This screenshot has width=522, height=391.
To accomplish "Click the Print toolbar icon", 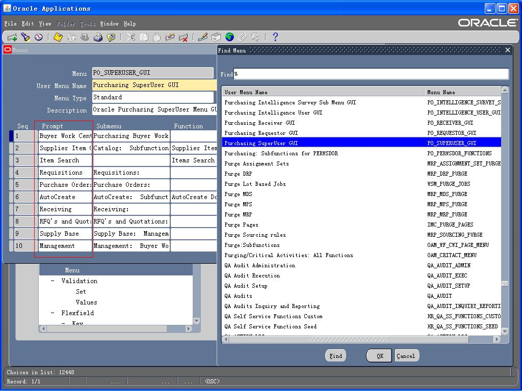I will point(98,37).
